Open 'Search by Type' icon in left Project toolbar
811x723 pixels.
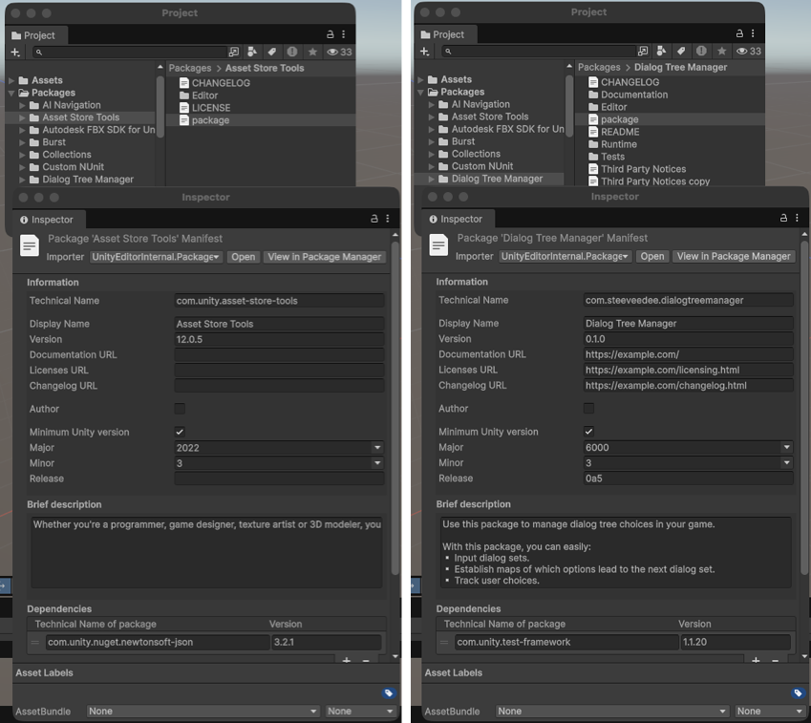252,52
